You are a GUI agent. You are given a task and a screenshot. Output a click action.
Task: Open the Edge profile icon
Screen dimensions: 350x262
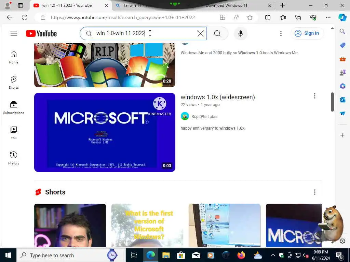click(8, 5)
